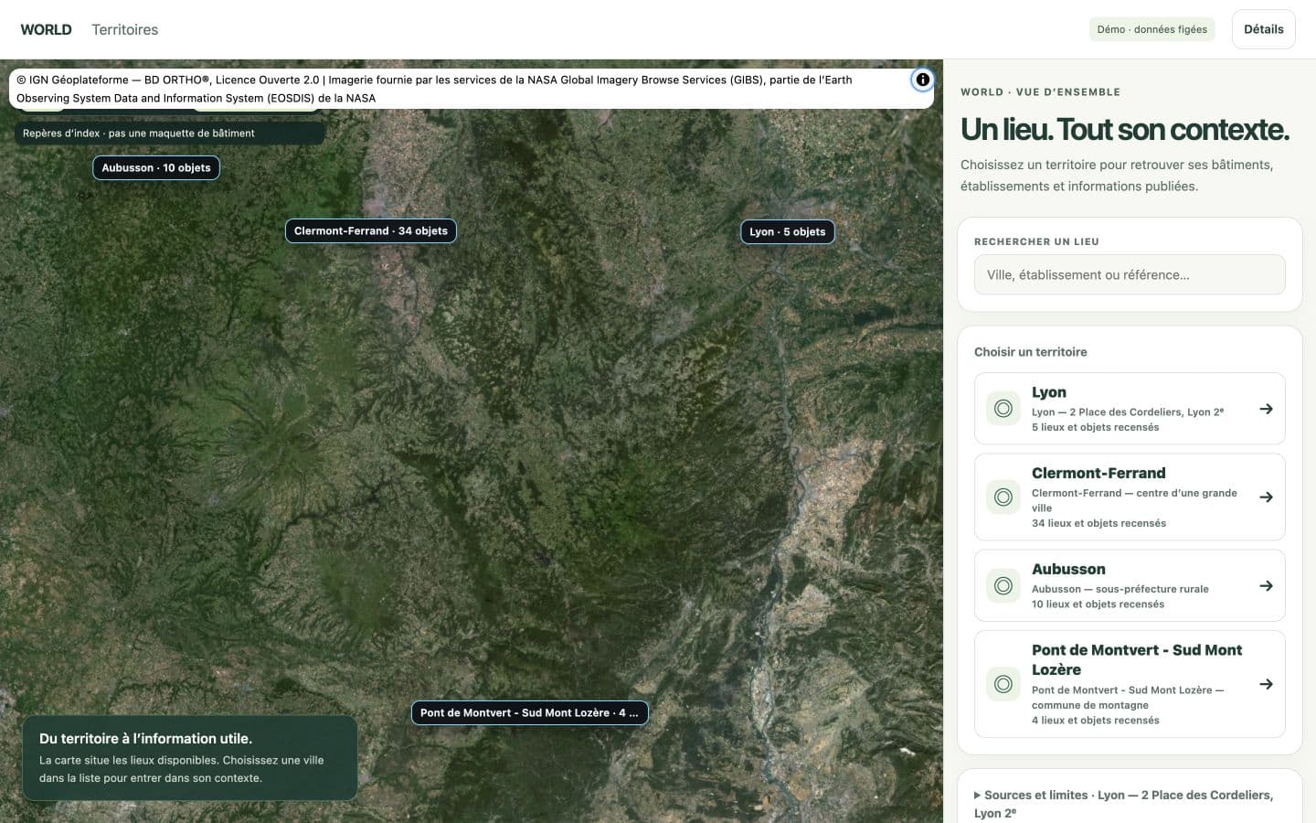Open the Lyon territory card title
1316x823 pixels.
pyautogui.click(x=1049, y=392)
